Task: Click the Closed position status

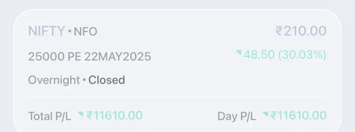Action: [106, 80]
